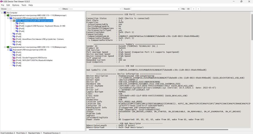Screen dimensions: 253x134
Task: Click the USB Device Tree Viewer title bar icon
Action: click(2, 1)
